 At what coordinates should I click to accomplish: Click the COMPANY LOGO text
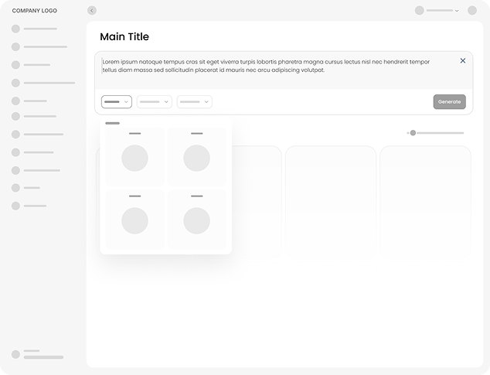tap(35, 11)
